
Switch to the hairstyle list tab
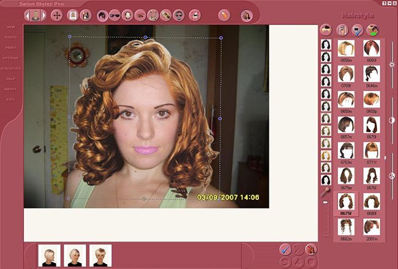click(x=326, y=29)
